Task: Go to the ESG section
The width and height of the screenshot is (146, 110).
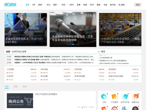Action: [x=92, y=5]
